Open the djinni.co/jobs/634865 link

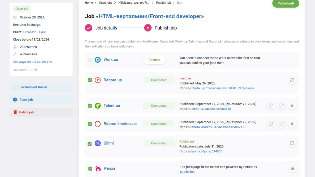point(201,151)
